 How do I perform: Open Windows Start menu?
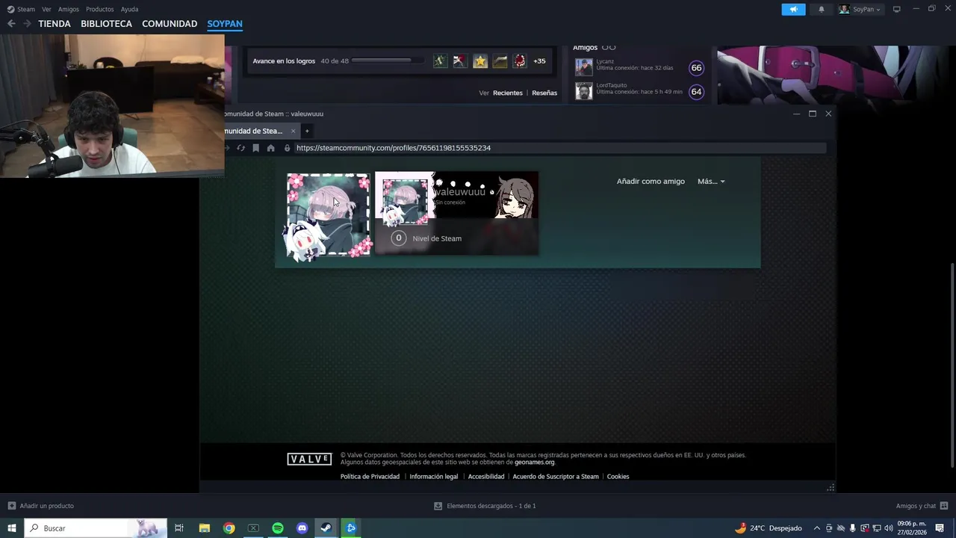pyautogui.click(x=11, y=528)
